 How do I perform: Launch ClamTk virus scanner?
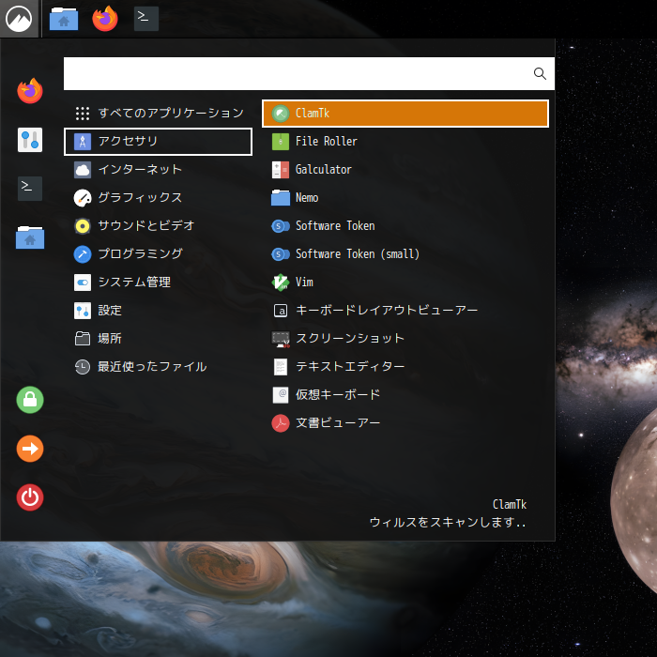[x=405, y=114]
